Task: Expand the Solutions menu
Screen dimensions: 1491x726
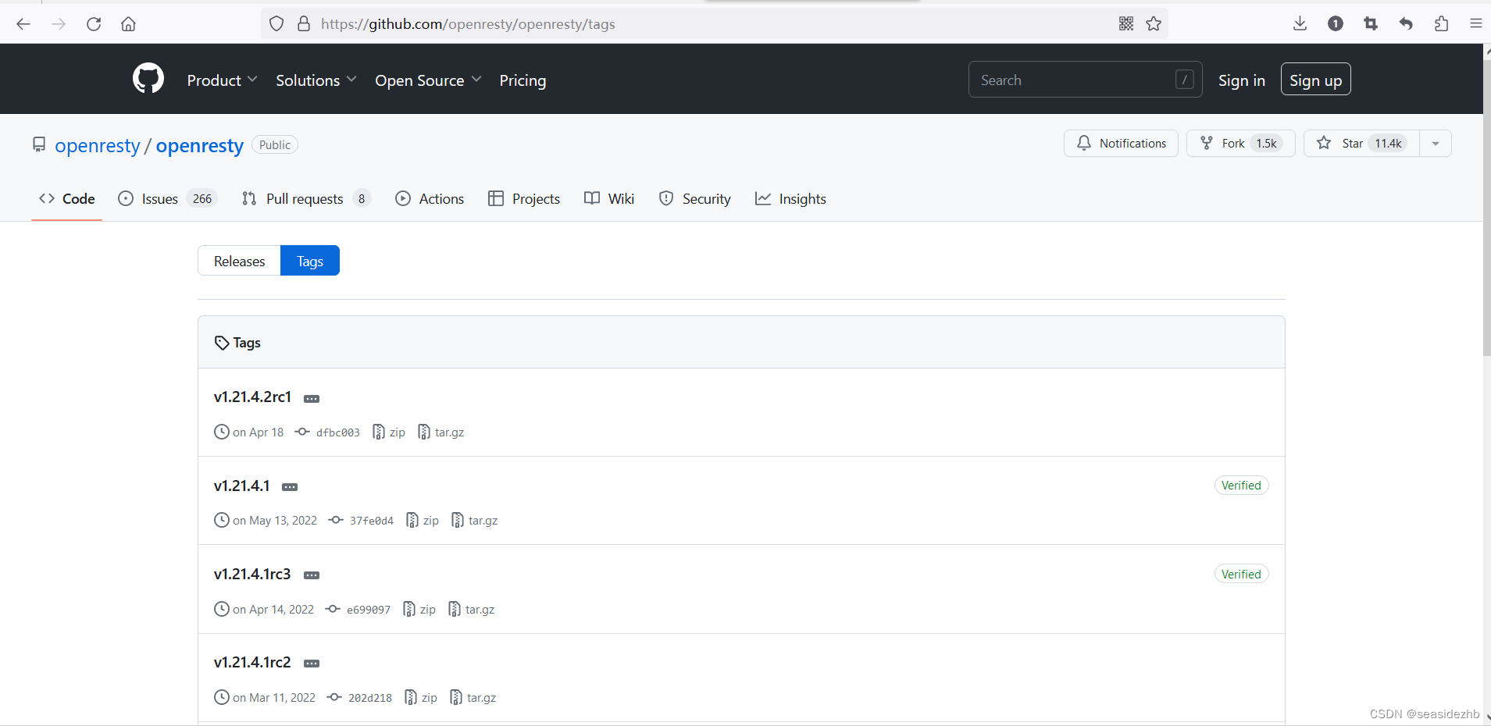Action: click(x=316, y=80)
